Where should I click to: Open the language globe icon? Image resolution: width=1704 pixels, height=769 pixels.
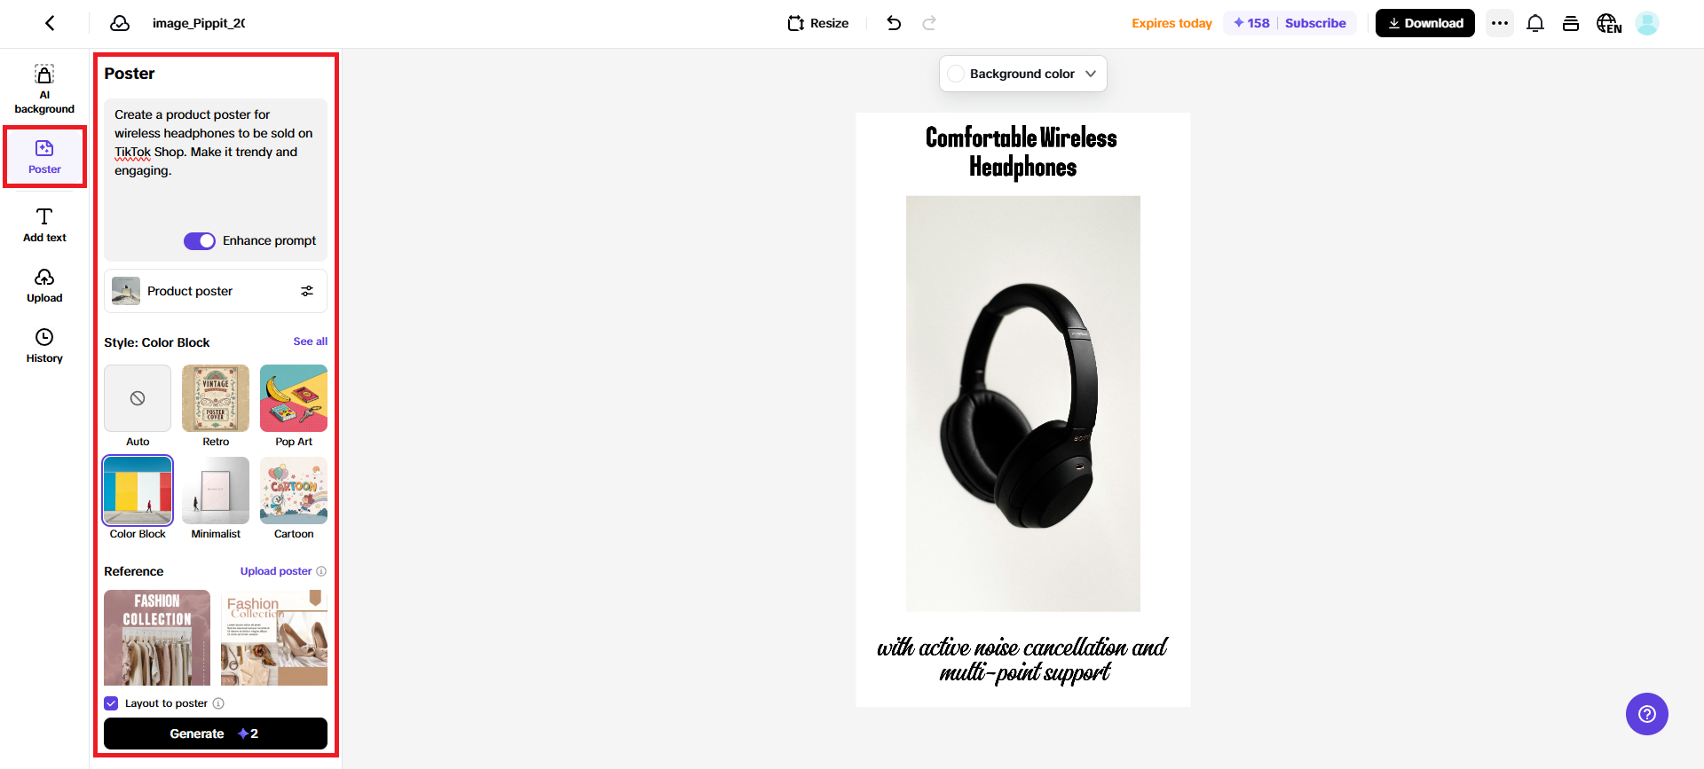pos(1608,23)
